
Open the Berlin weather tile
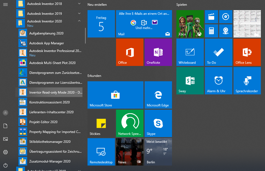(x=158, y=152)
